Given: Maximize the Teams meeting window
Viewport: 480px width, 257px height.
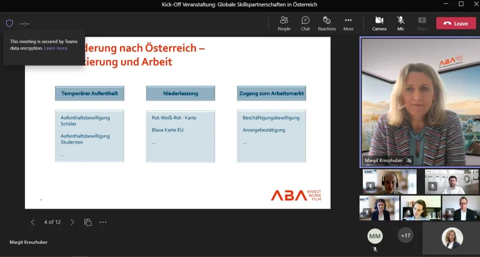Looking at the screenshot, I should (461, 4).
